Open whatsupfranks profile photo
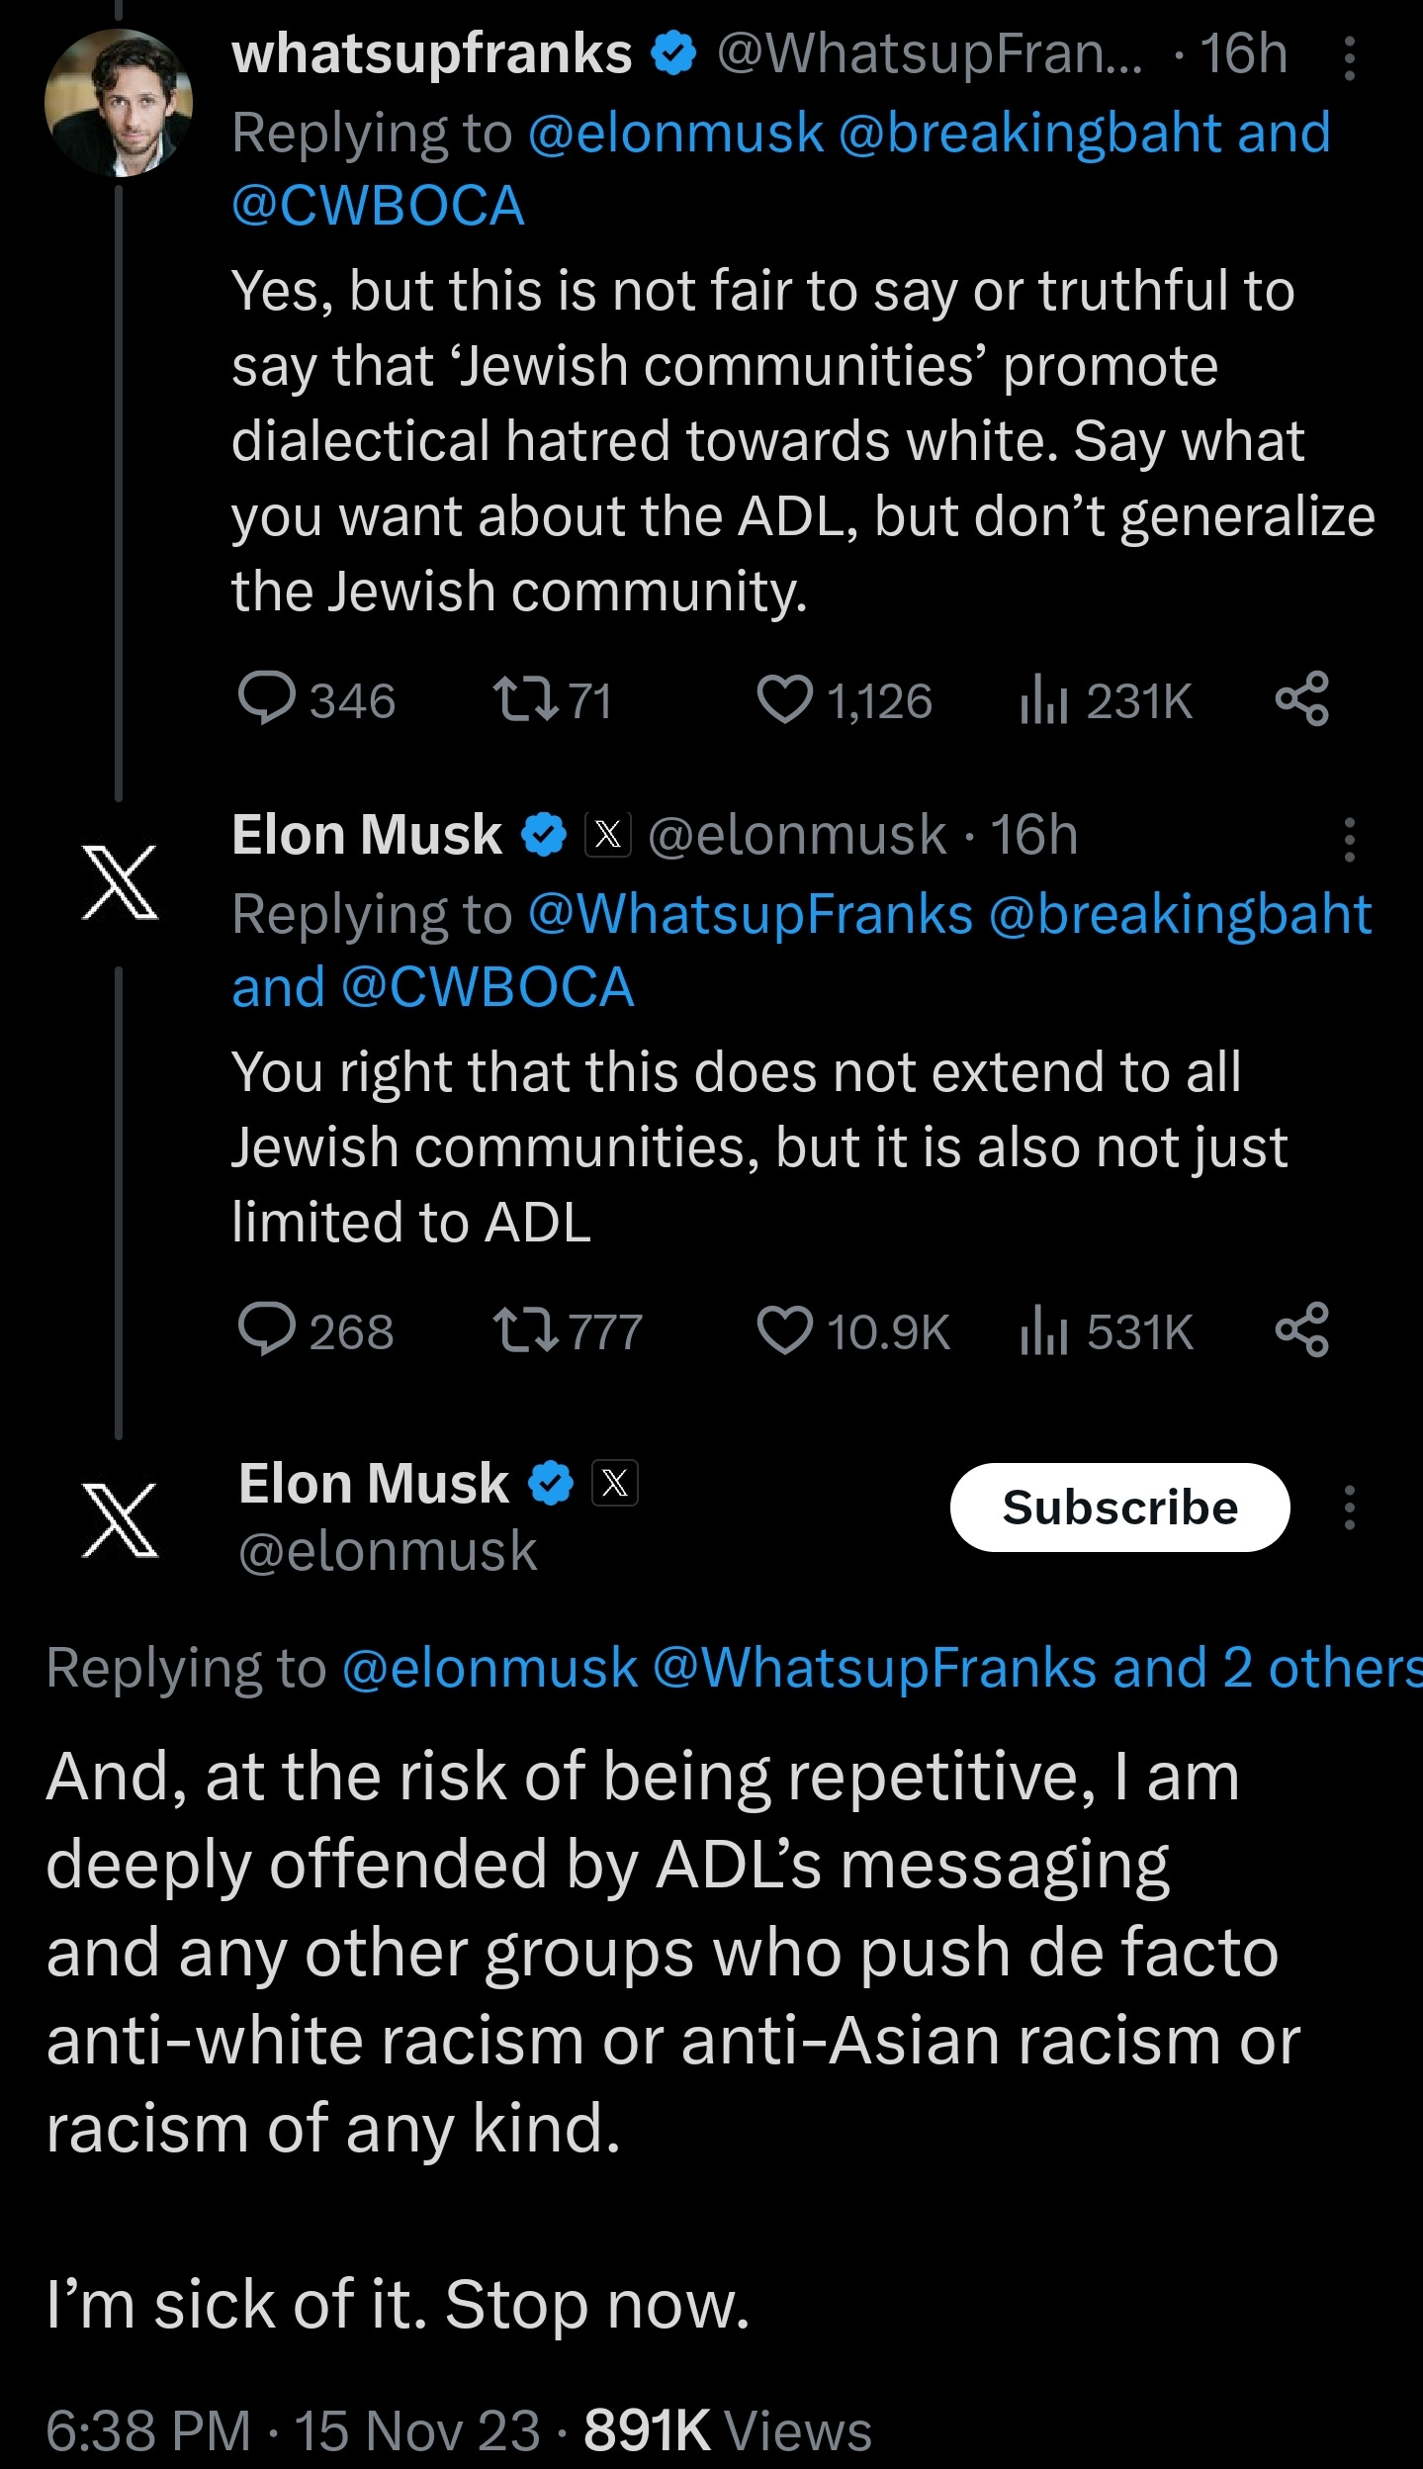1423x2469 pixels. point(119,103)
